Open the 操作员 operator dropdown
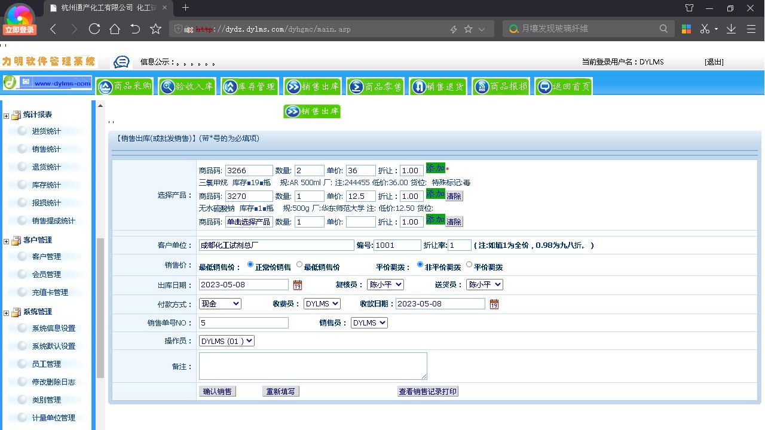This screenshot has width=765, height=430. (x=226, y=340)
